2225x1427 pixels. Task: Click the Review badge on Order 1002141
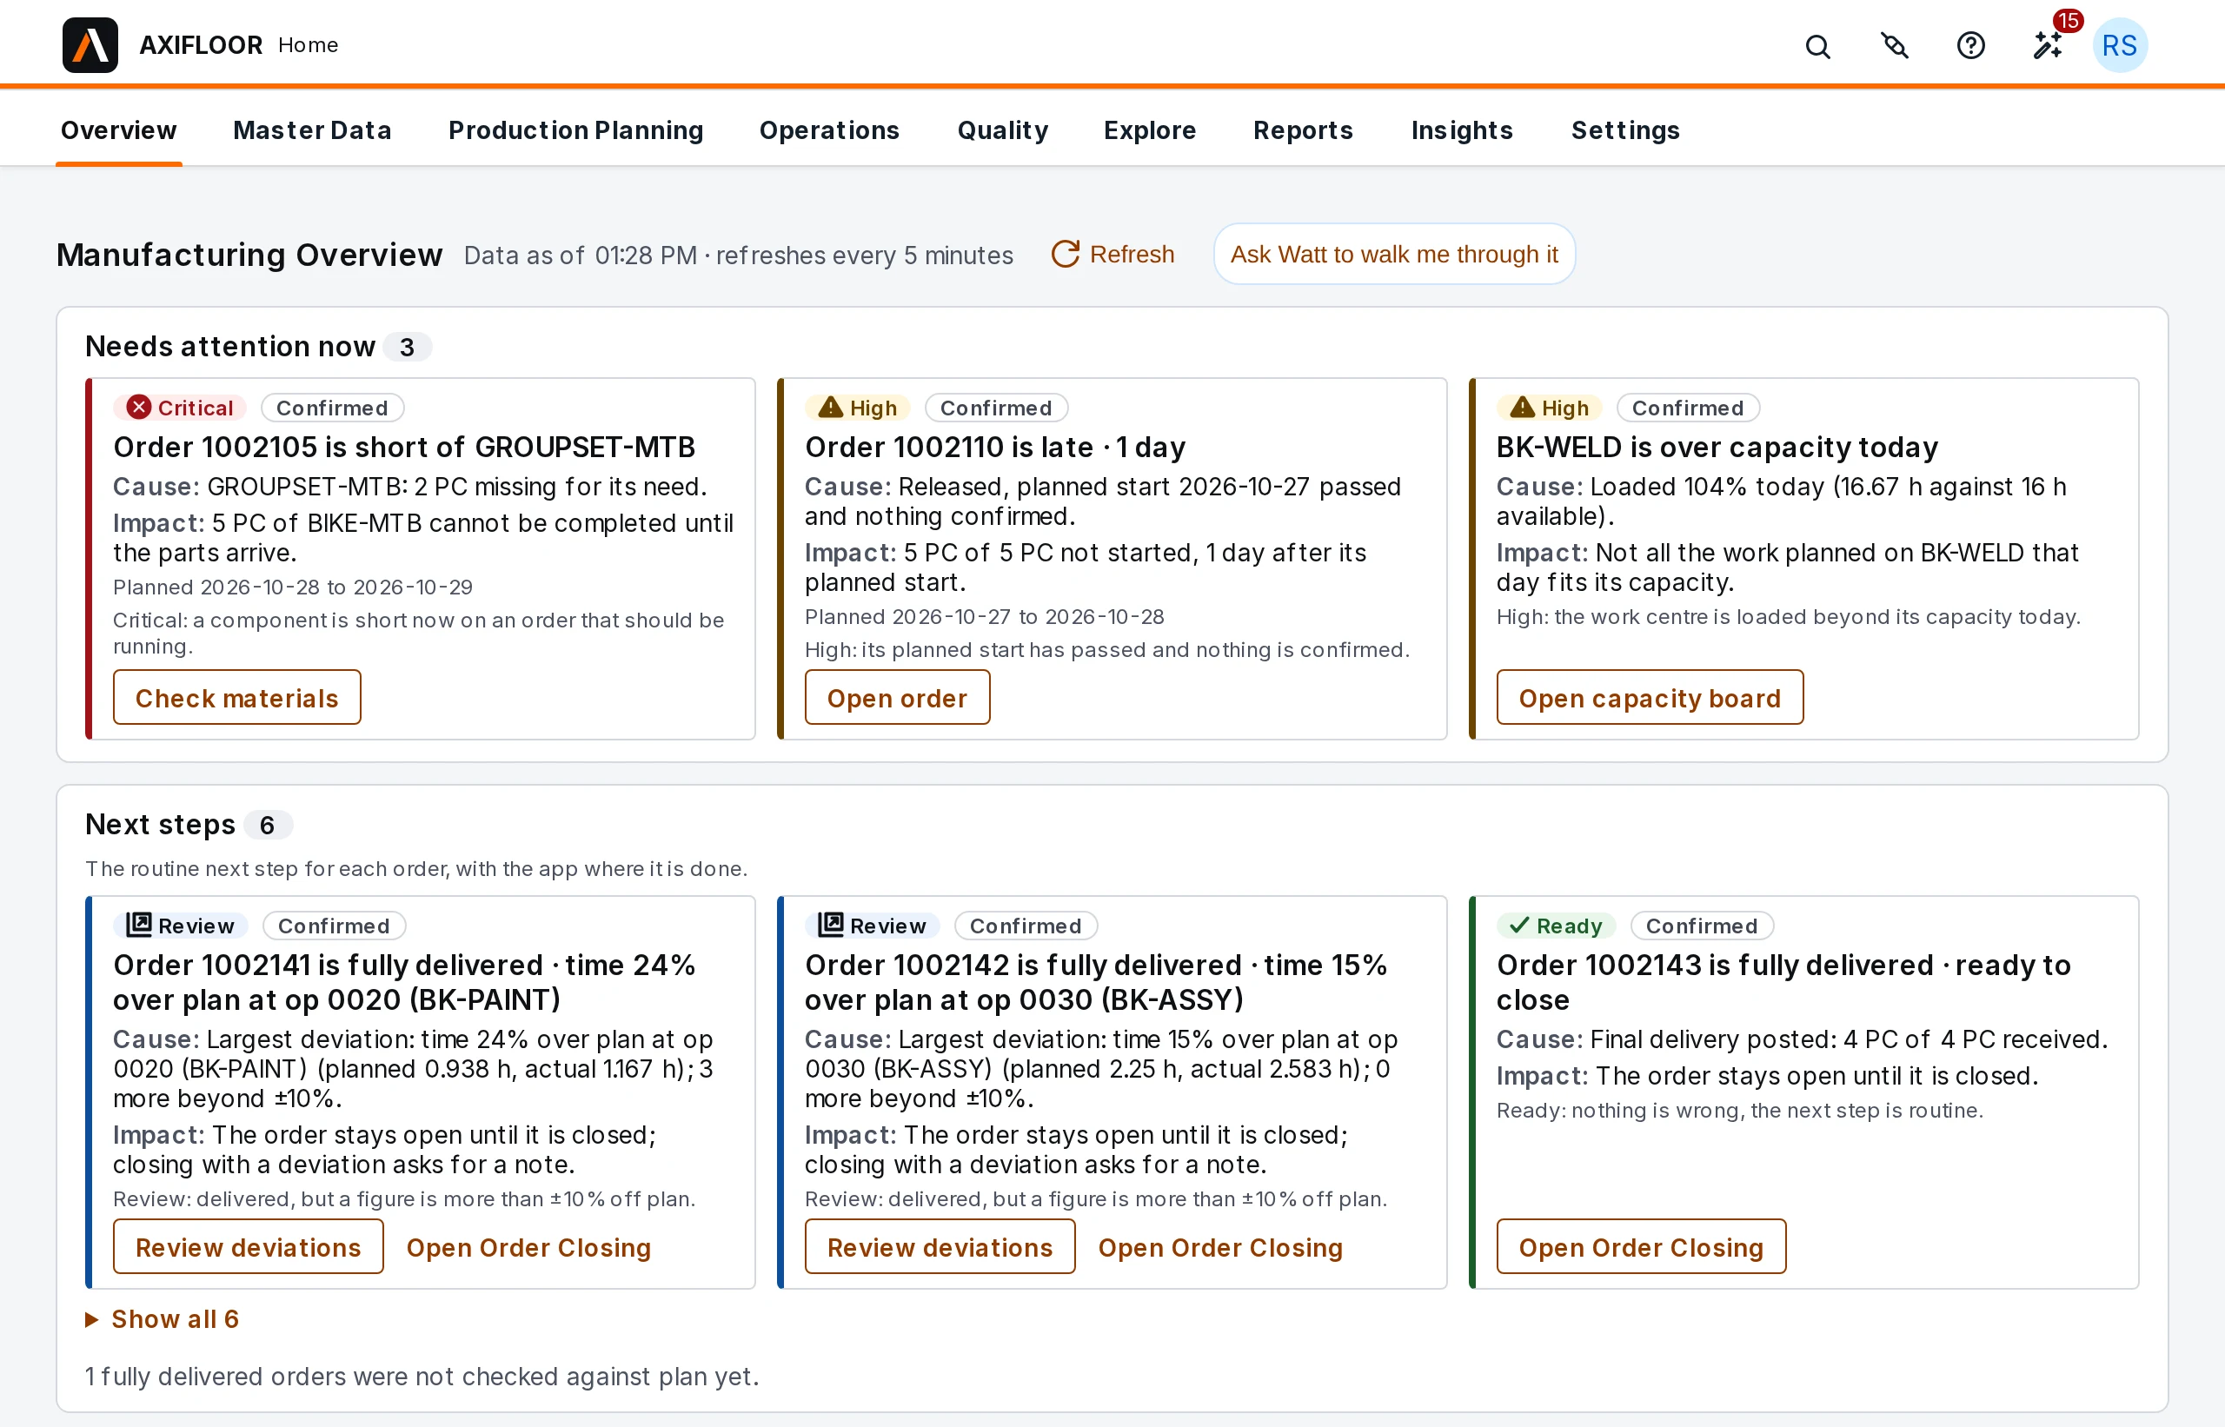pos(180,926)
